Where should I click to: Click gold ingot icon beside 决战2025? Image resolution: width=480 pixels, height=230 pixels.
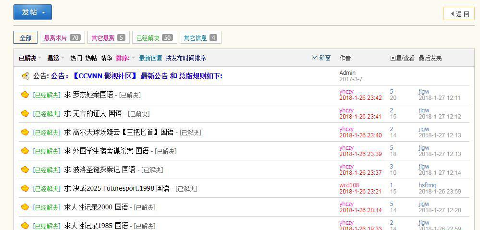[25, 188]
